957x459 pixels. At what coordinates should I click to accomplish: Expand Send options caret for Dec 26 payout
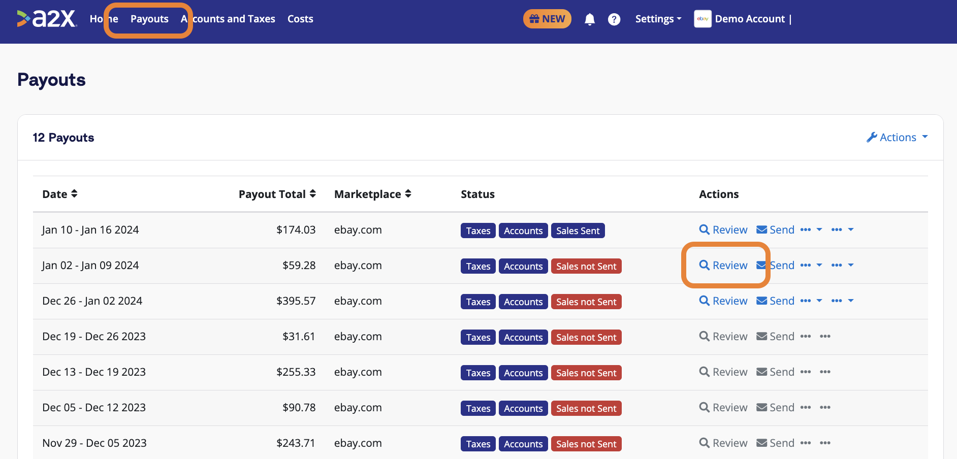click(x=819, y=301)
